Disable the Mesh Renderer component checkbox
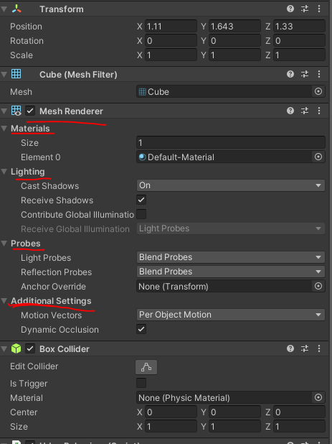The width and height of the screenshot is (332, 444). [30, 111]
